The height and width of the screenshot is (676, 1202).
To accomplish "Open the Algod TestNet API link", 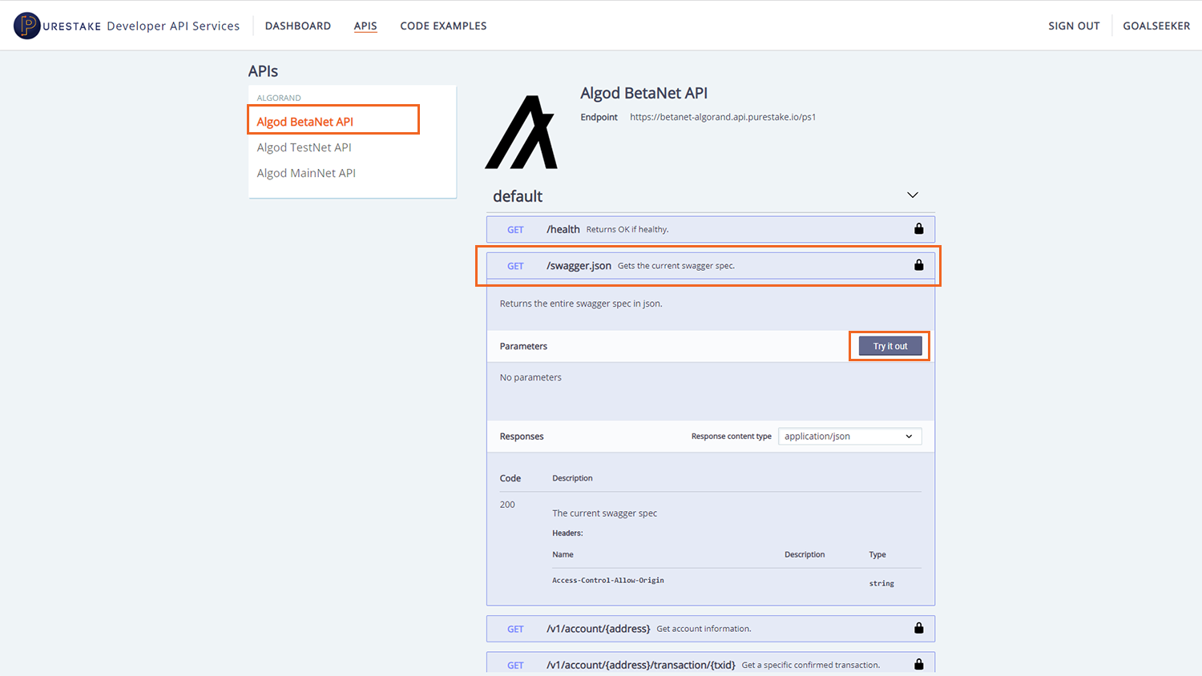I will (x=305, y=147).
